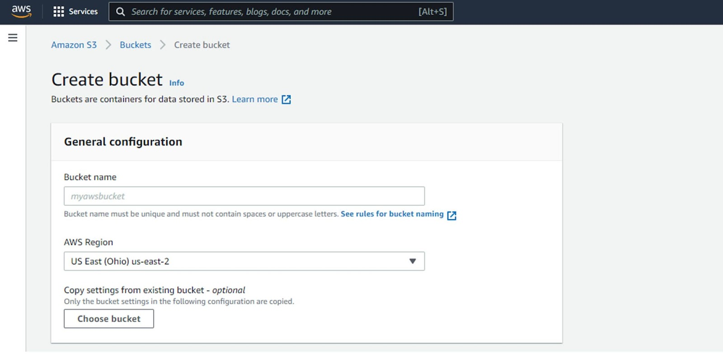Go to Amazon S3 breadcrumb
Viewport: 723px width, 356px height.
click(x=74, y=45)
